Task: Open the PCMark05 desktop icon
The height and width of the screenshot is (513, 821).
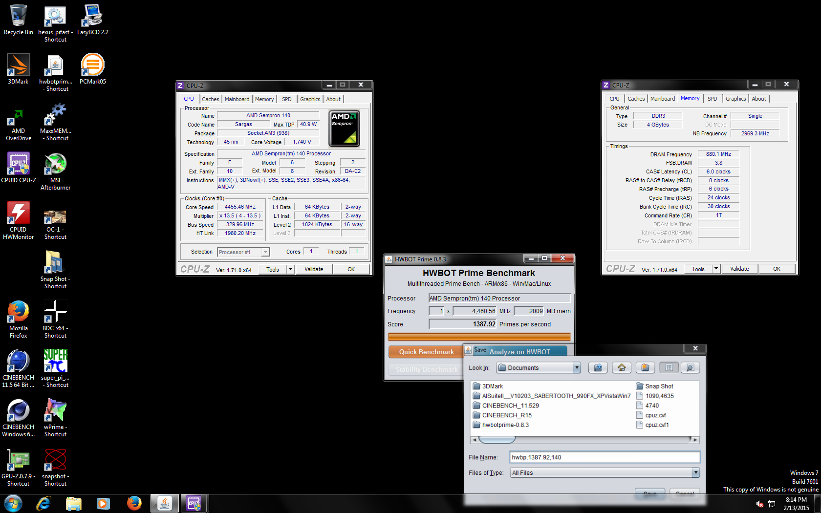Action: pos(92,69)
